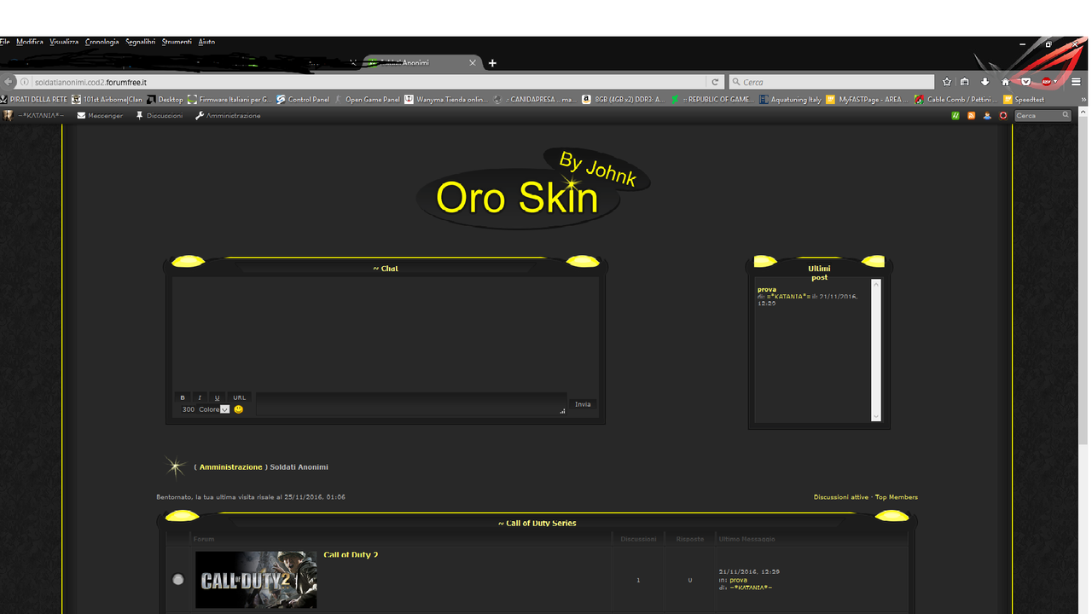This screenshot has width=1092, height=614.
Task: Open Wanyma Tienda online bookmark
Action: coord(445,100)
